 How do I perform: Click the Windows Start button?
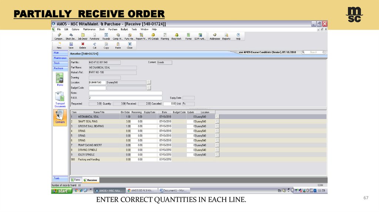[x=62, y=191]
